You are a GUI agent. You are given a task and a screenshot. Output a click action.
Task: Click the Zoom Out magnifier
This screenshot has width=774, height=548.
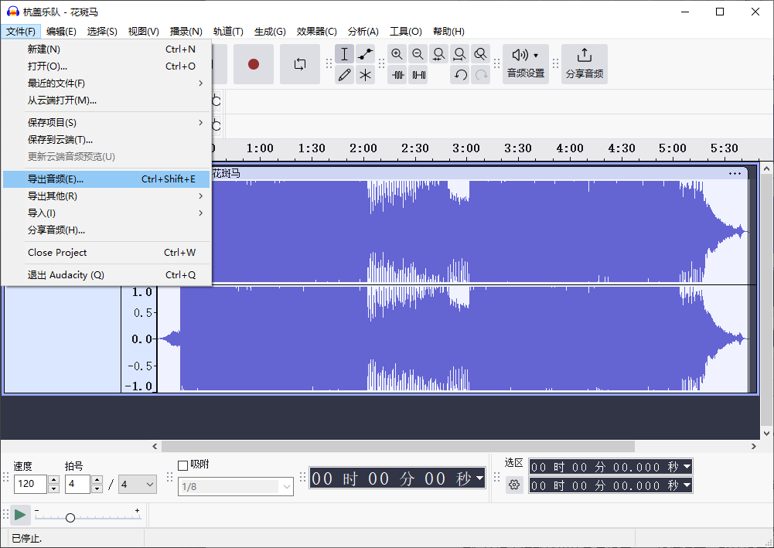point(418,54)
